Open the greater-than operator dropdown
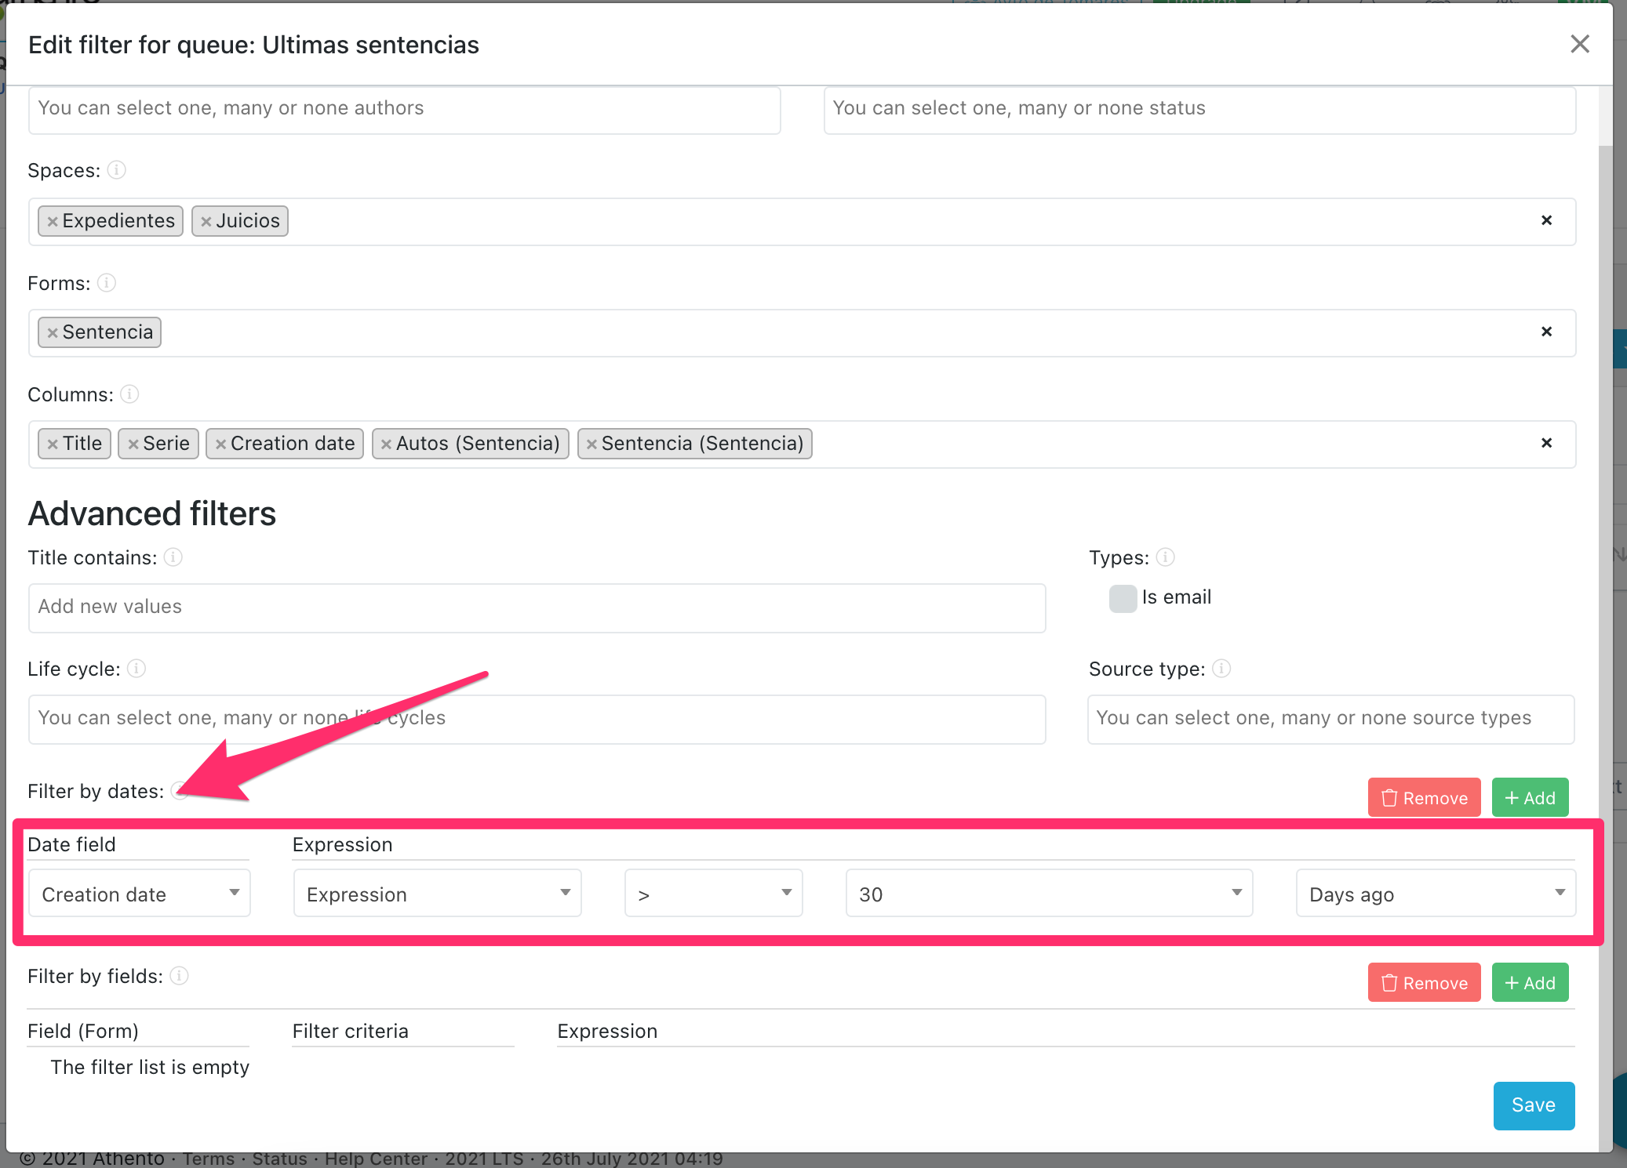1627x1168 pixels. click(x=713, y=894)
